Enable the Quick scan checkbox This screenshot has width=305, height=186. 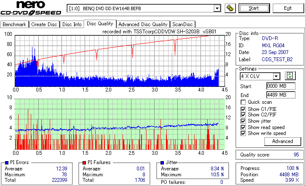243,102
